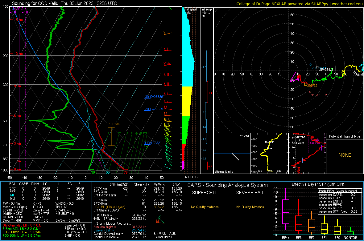The height and width of the screenshot is (241, 364).
Task: Select the highlighted ML parcel row
Action: point(47,195)
